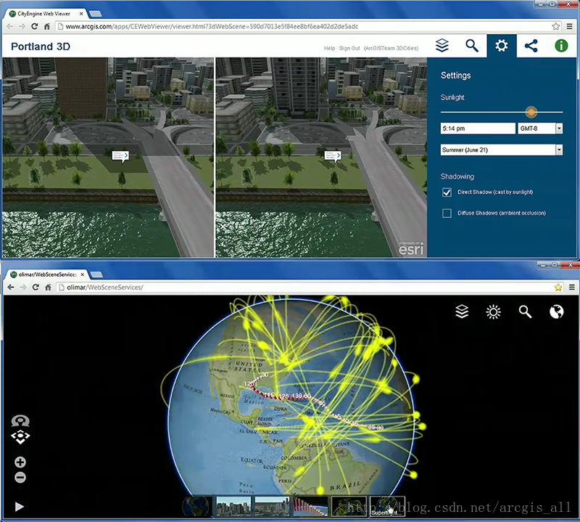Select the CityEngine Web Viewer tab
Viewport: 580px width, 522px height.
45,12
